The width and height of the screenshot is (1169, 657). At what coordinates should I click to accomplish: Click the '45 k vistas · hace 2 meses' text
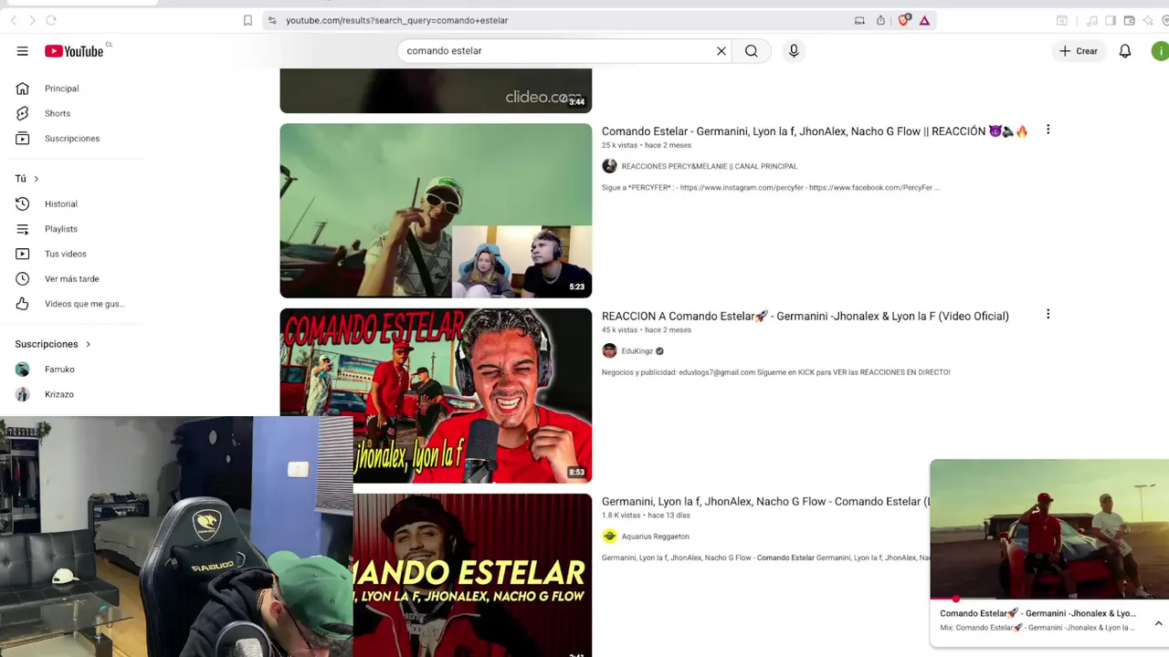pos(646,330)
